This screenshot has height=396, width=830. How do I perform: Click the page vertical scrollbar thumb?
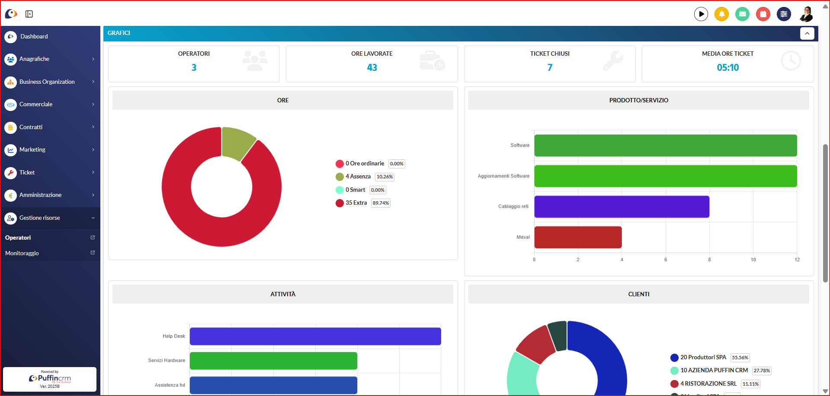pyautogui.click(x=825, y=213)
